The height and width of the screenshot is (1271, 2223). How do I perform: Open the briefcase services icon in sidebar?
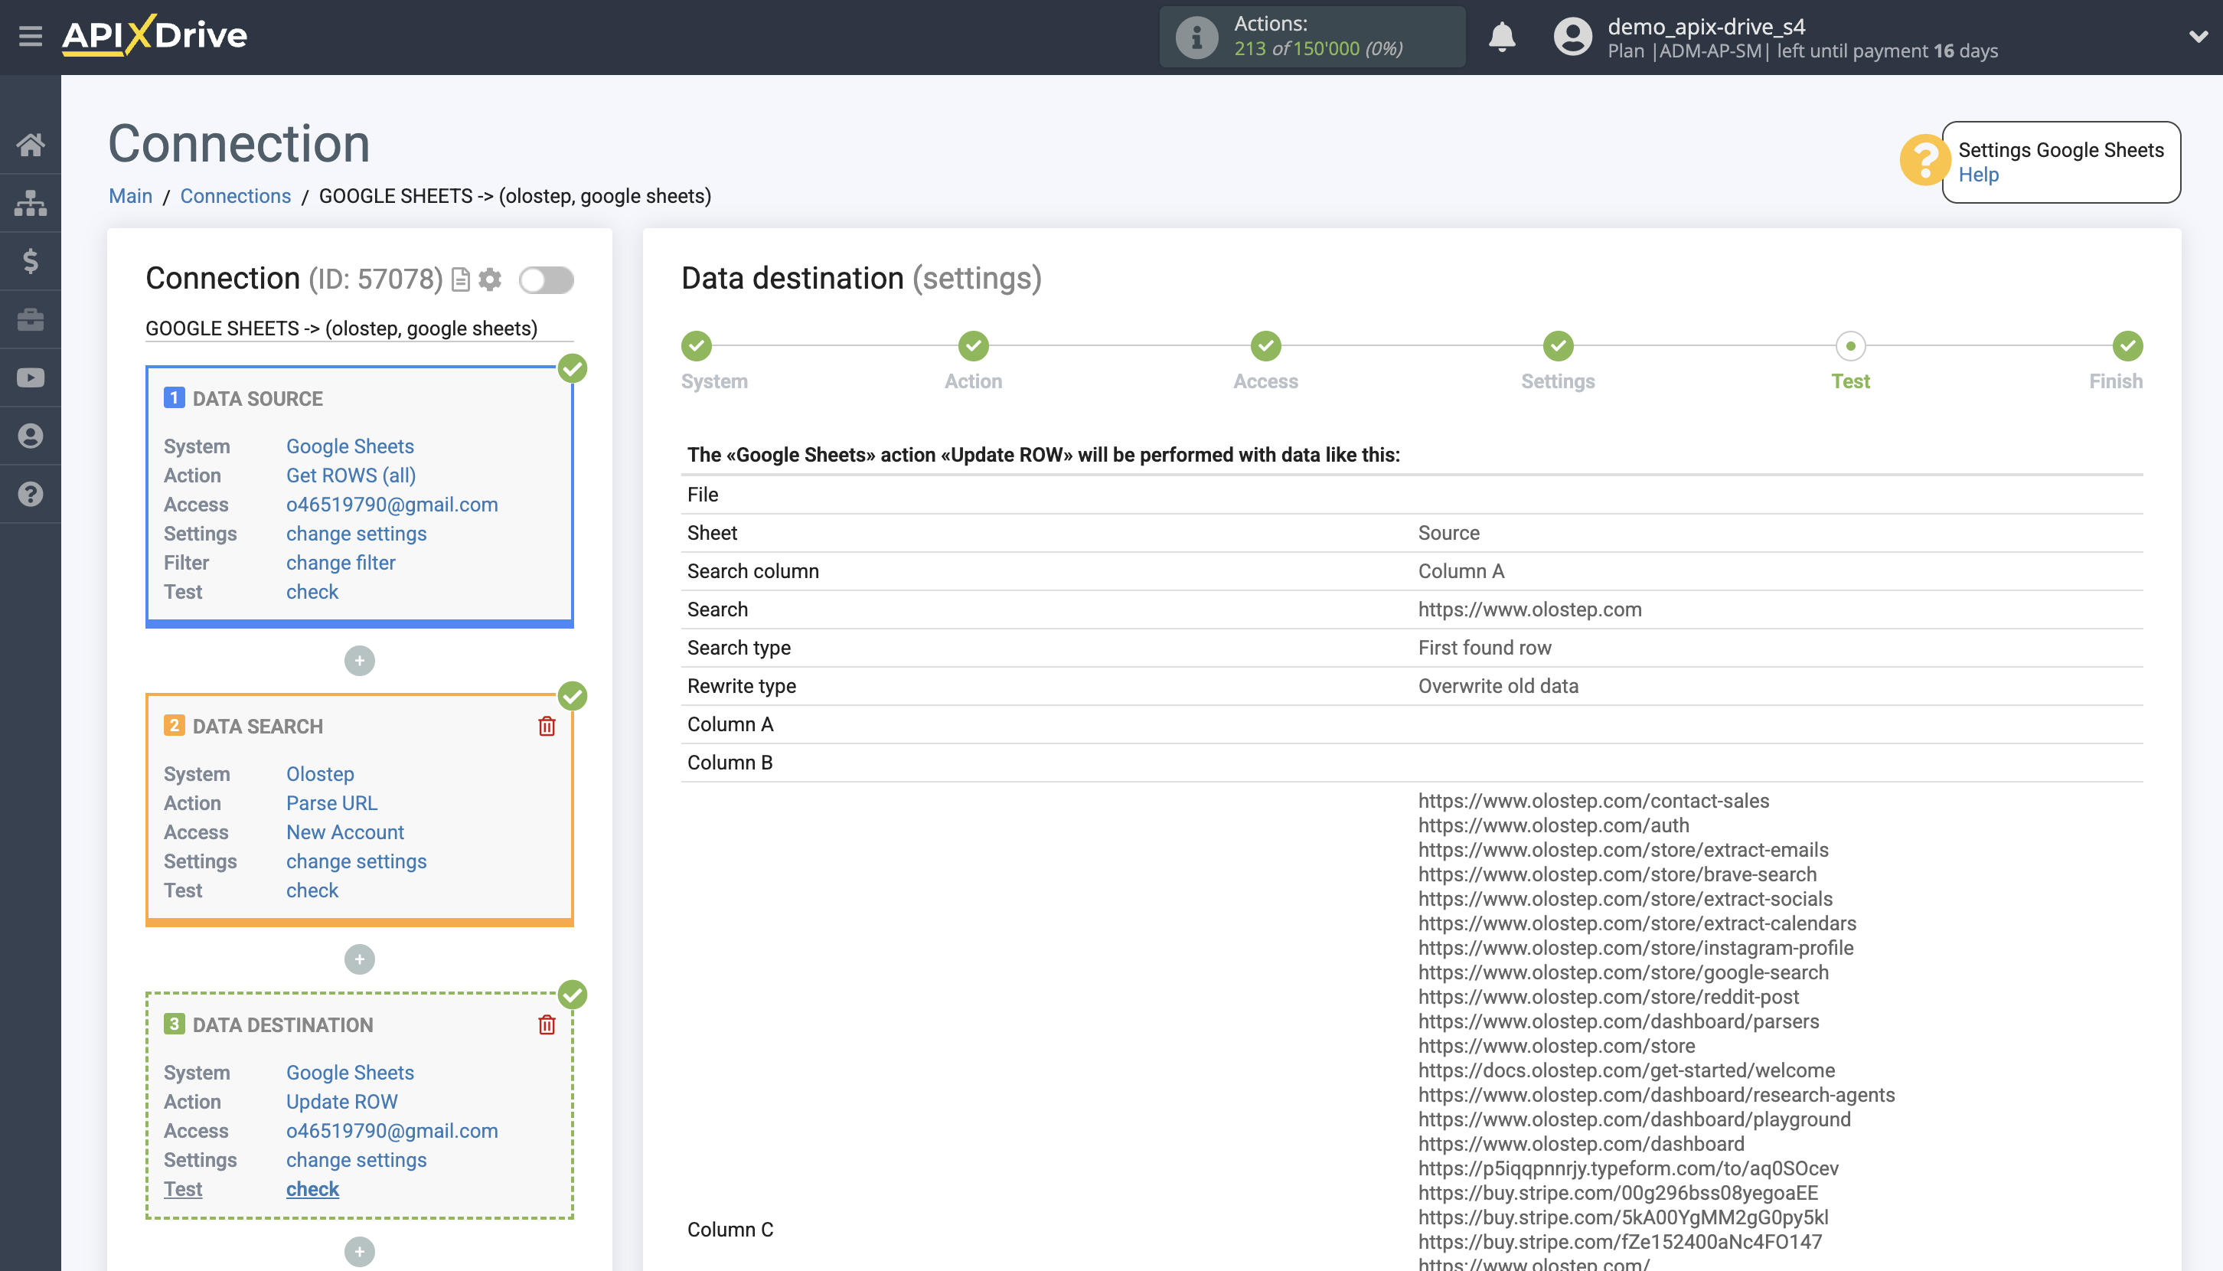click(x=31, y=319)
